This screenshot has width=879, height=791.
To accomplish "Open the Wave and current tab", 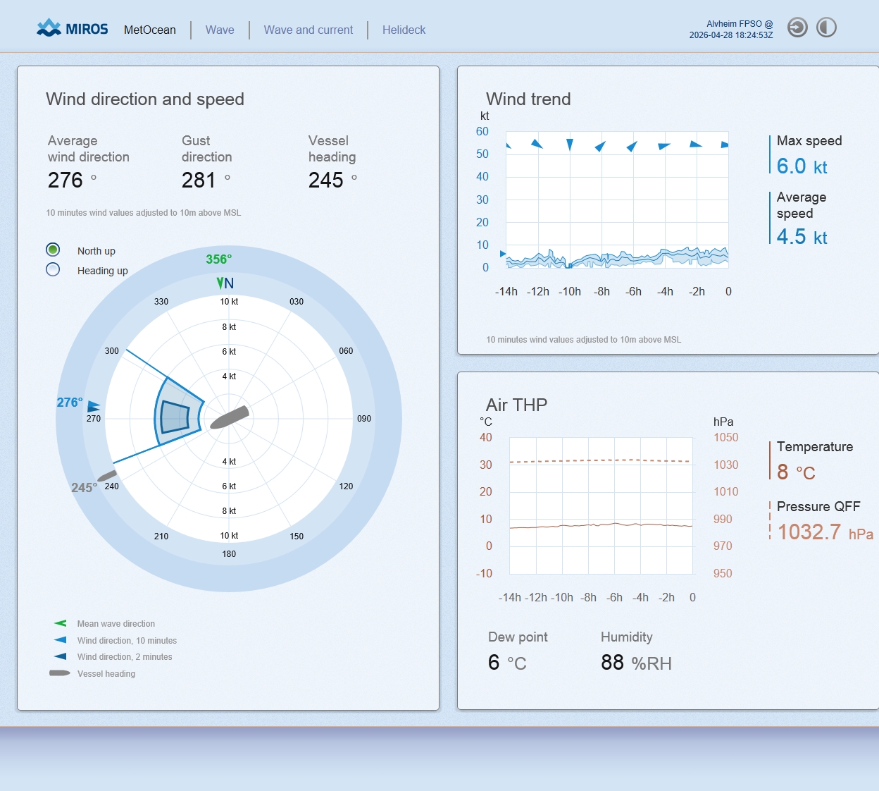I will coord(308,30).
